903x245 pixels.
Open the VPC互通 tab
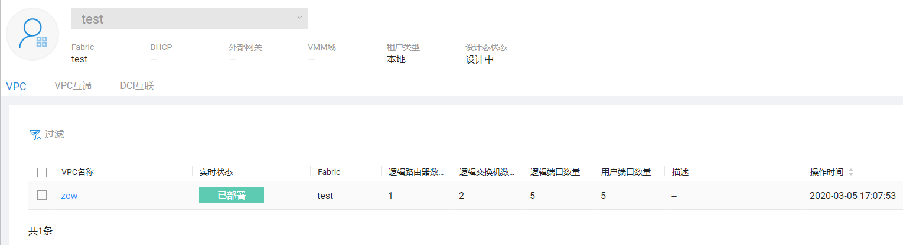coord(73,86)
